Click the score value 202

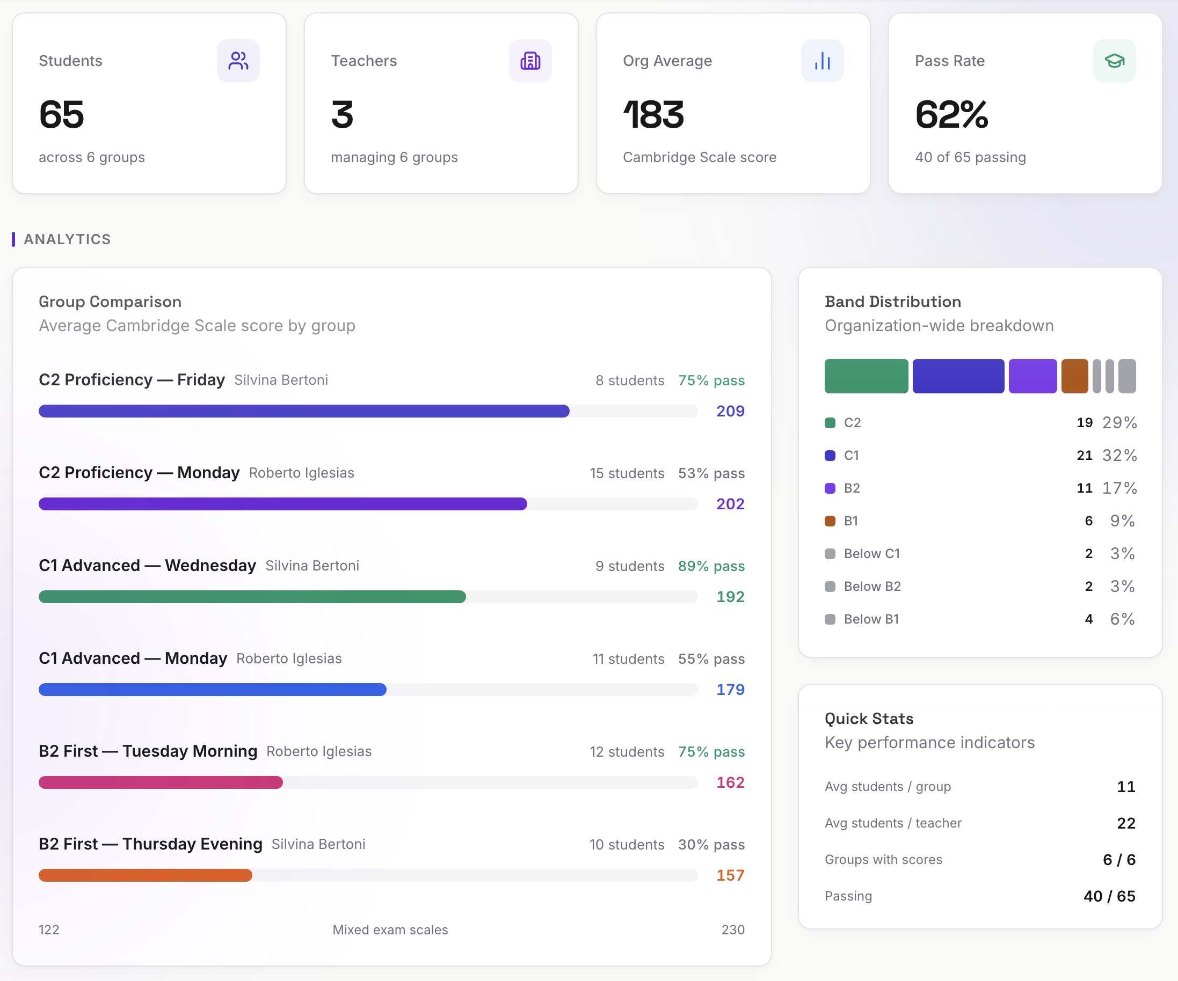(730, 504)
